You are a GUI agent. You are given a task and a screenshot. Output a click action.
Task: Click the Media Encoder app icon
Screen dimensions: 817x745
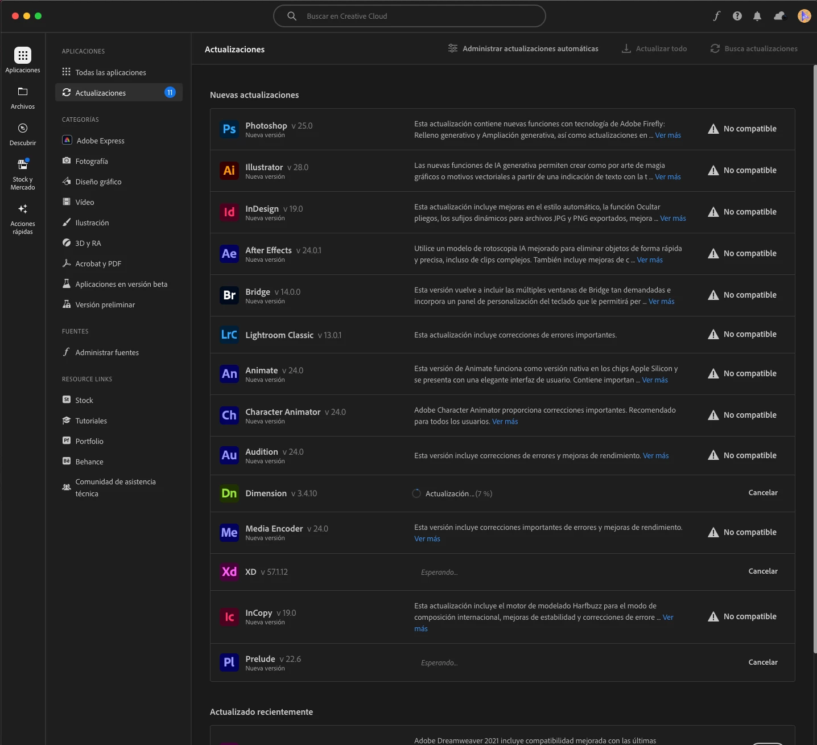(x=229, y=533)
